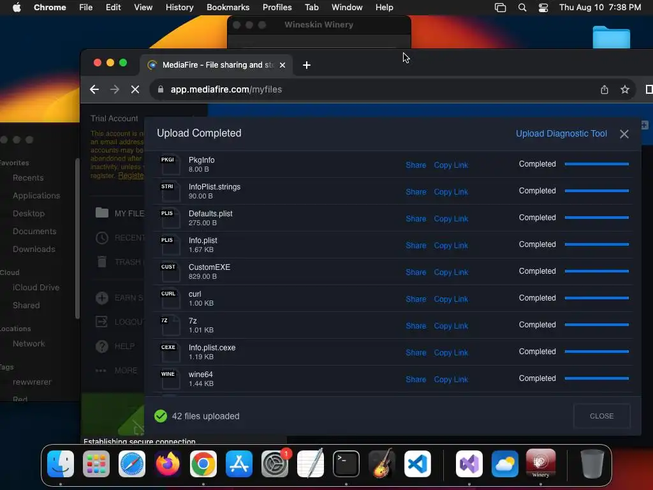653x490 pixels.
Task: Open the Window menu
Action: click(347, 8)
